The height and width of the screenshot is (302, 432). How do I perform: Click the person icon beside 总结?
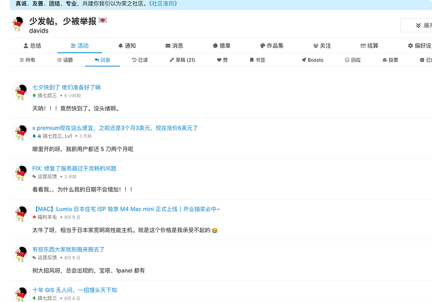[26, 46]
